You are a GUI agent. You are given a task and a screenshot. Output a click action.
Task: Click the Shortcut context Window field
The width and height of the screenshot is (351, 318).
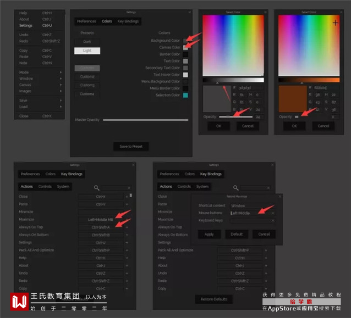tap(253, 205)
